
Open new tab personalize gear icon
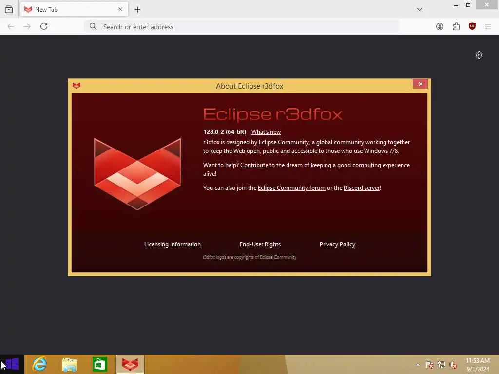tap(479, 55)
